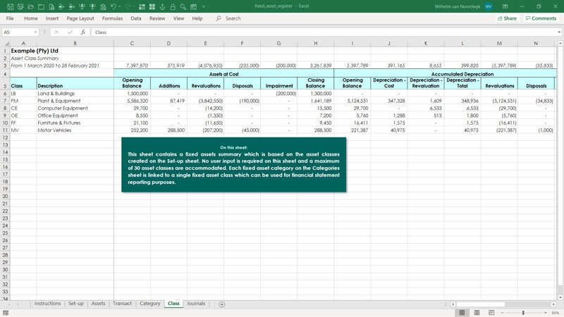Open the Name Box dropdown arrow
This screenshot has height=317, width=564.
click(x=35, y=32)
